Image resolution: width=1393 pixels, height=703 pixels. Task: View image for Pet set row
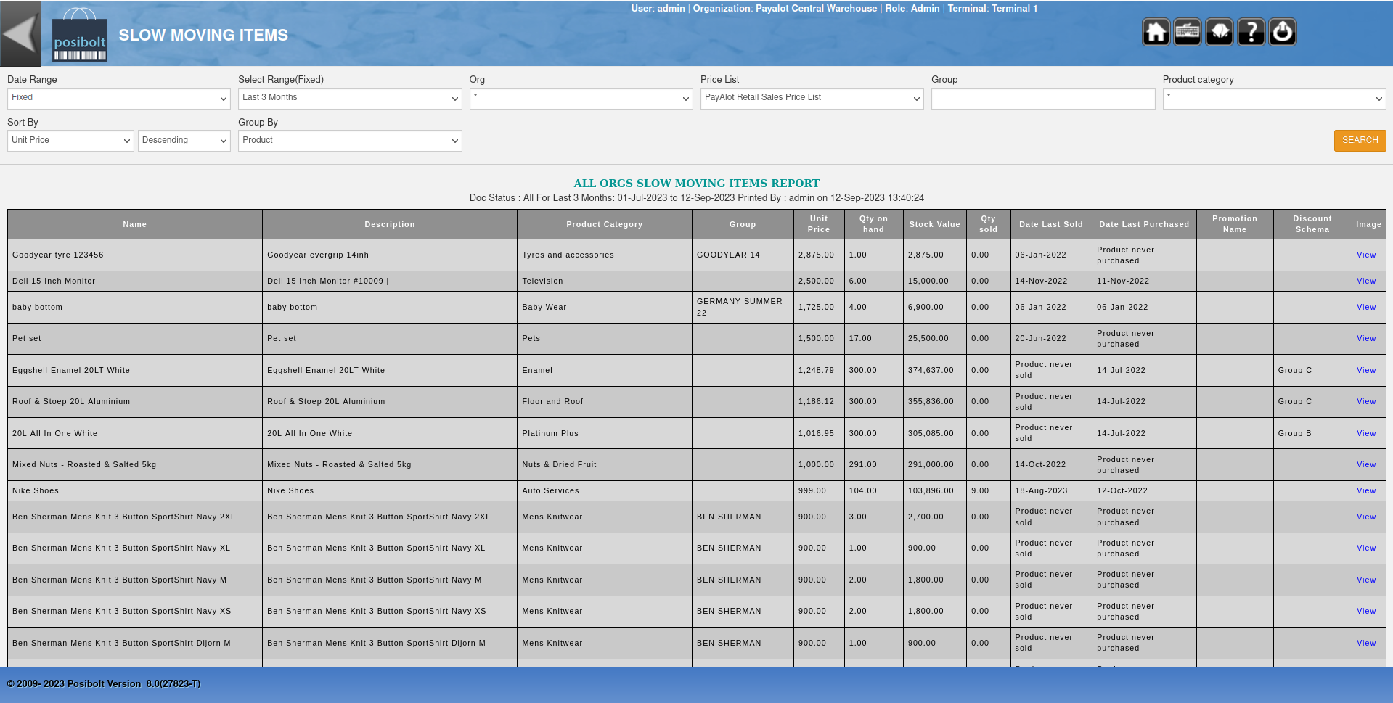click(1366, 339)
